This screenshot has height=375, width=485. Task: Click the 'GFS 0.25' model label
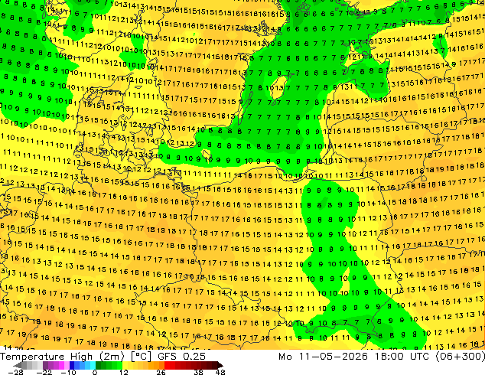point(181,357)
